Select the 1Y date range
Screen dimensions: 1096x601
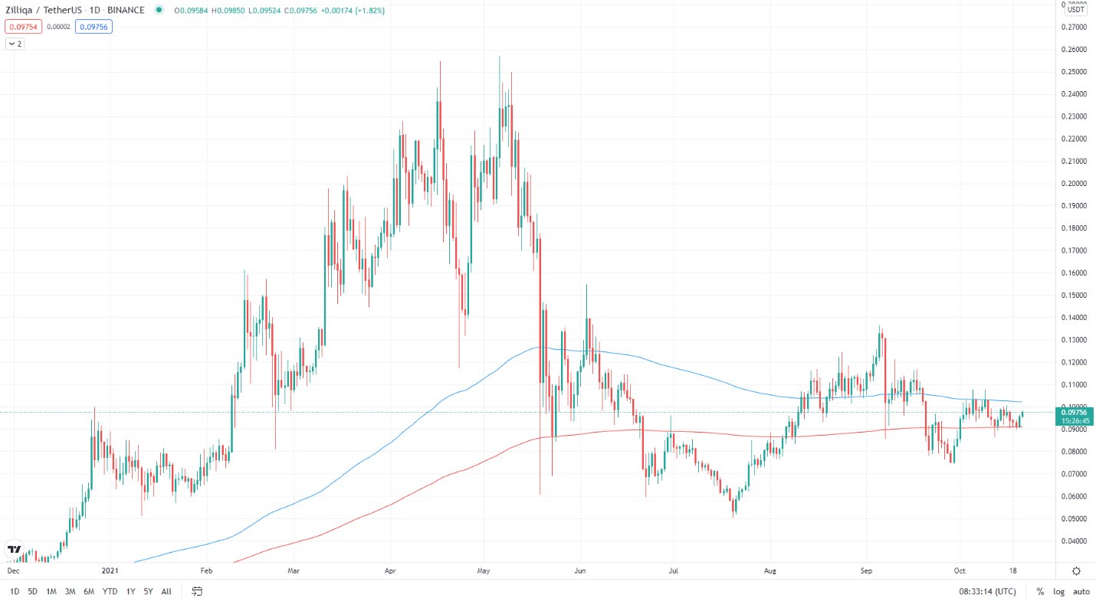click(x=131, y=591)
